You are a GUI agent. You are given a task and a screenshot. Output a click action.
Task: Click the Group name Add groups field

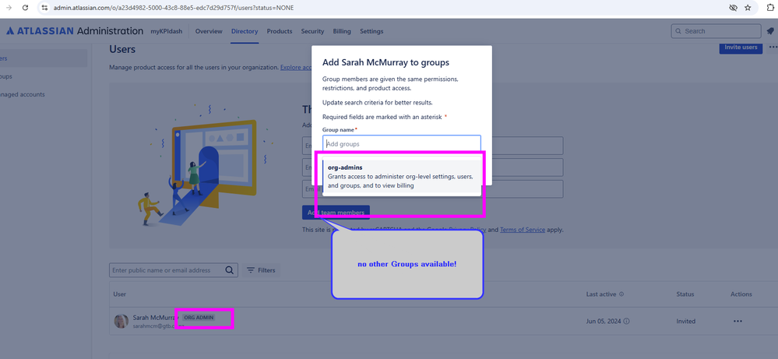[x=401, y=144]
